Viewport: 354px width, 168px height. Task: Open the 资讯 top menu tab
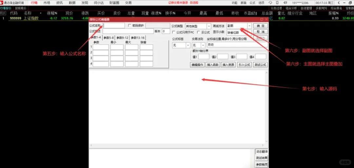point(59,3)
